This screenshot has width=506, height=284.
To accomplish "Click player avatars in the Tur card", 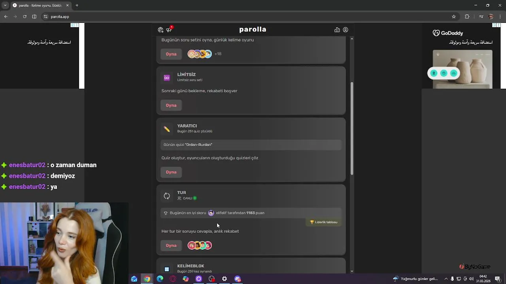I will point(200,245).
